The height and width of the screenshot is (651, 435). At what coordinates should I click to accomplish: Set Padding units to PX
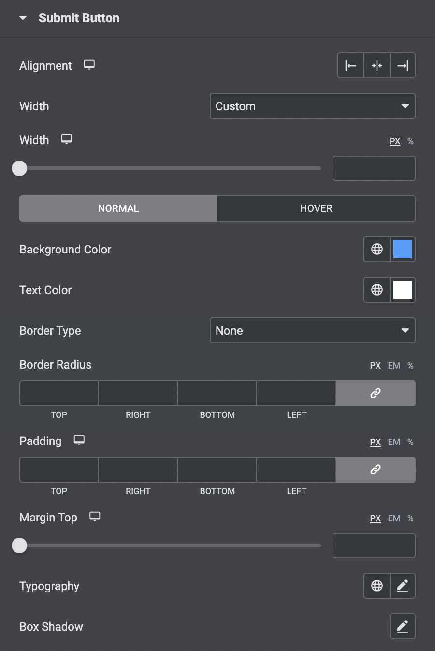coord(375,442)
